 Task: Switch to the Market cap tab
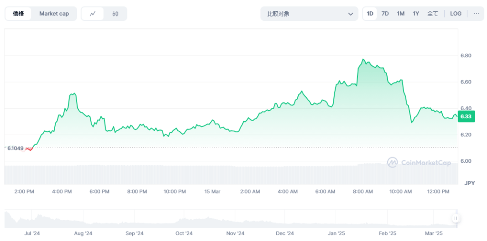point(54,14)
